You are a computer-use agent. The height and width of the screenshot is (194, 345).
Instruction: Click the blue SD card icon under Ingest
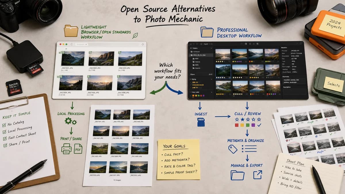coord(200,122)
